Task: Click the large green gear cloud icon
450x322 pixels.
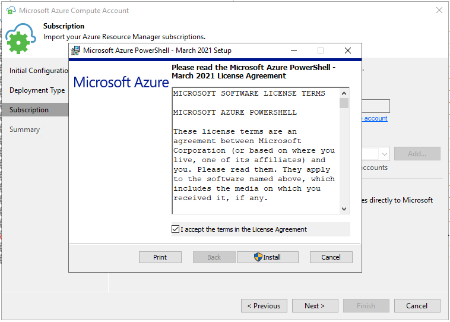Action: point(20,39)
